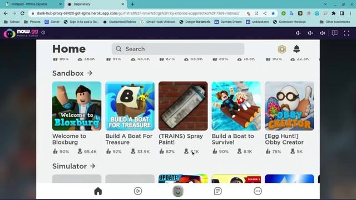Open the Discover play icon in bottom bar
The image size is (356, 200).
[x=138, y=191]
